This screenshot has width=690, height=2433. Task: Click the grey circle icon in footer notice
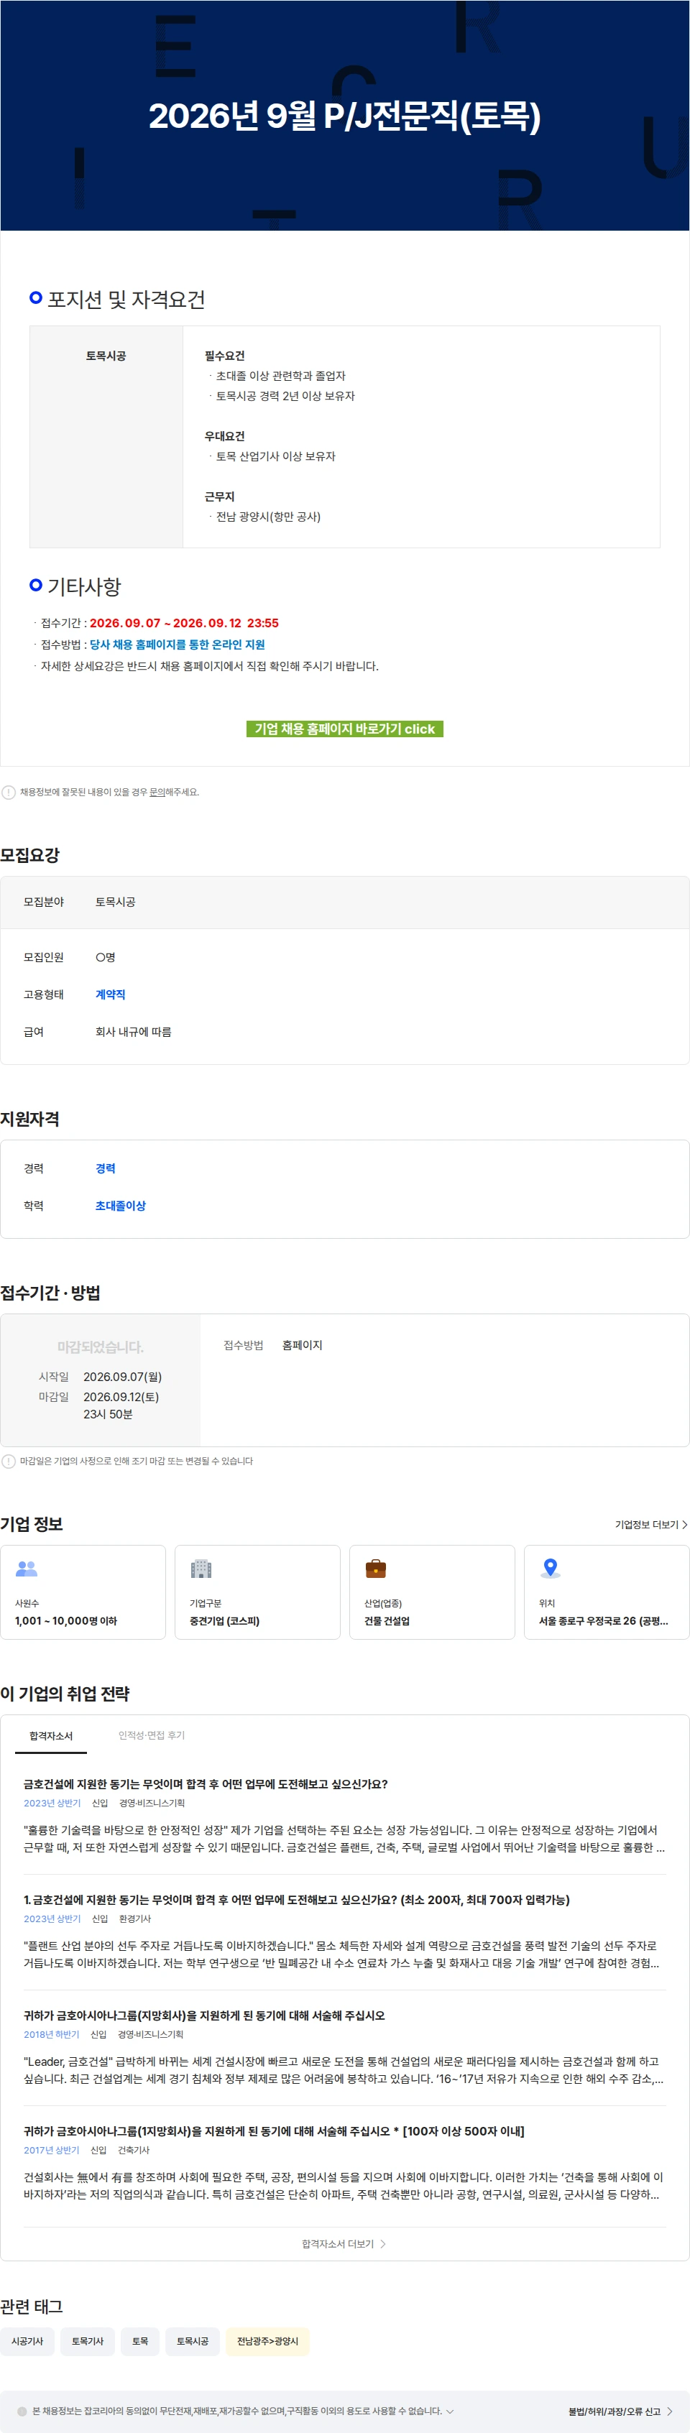22,2411
